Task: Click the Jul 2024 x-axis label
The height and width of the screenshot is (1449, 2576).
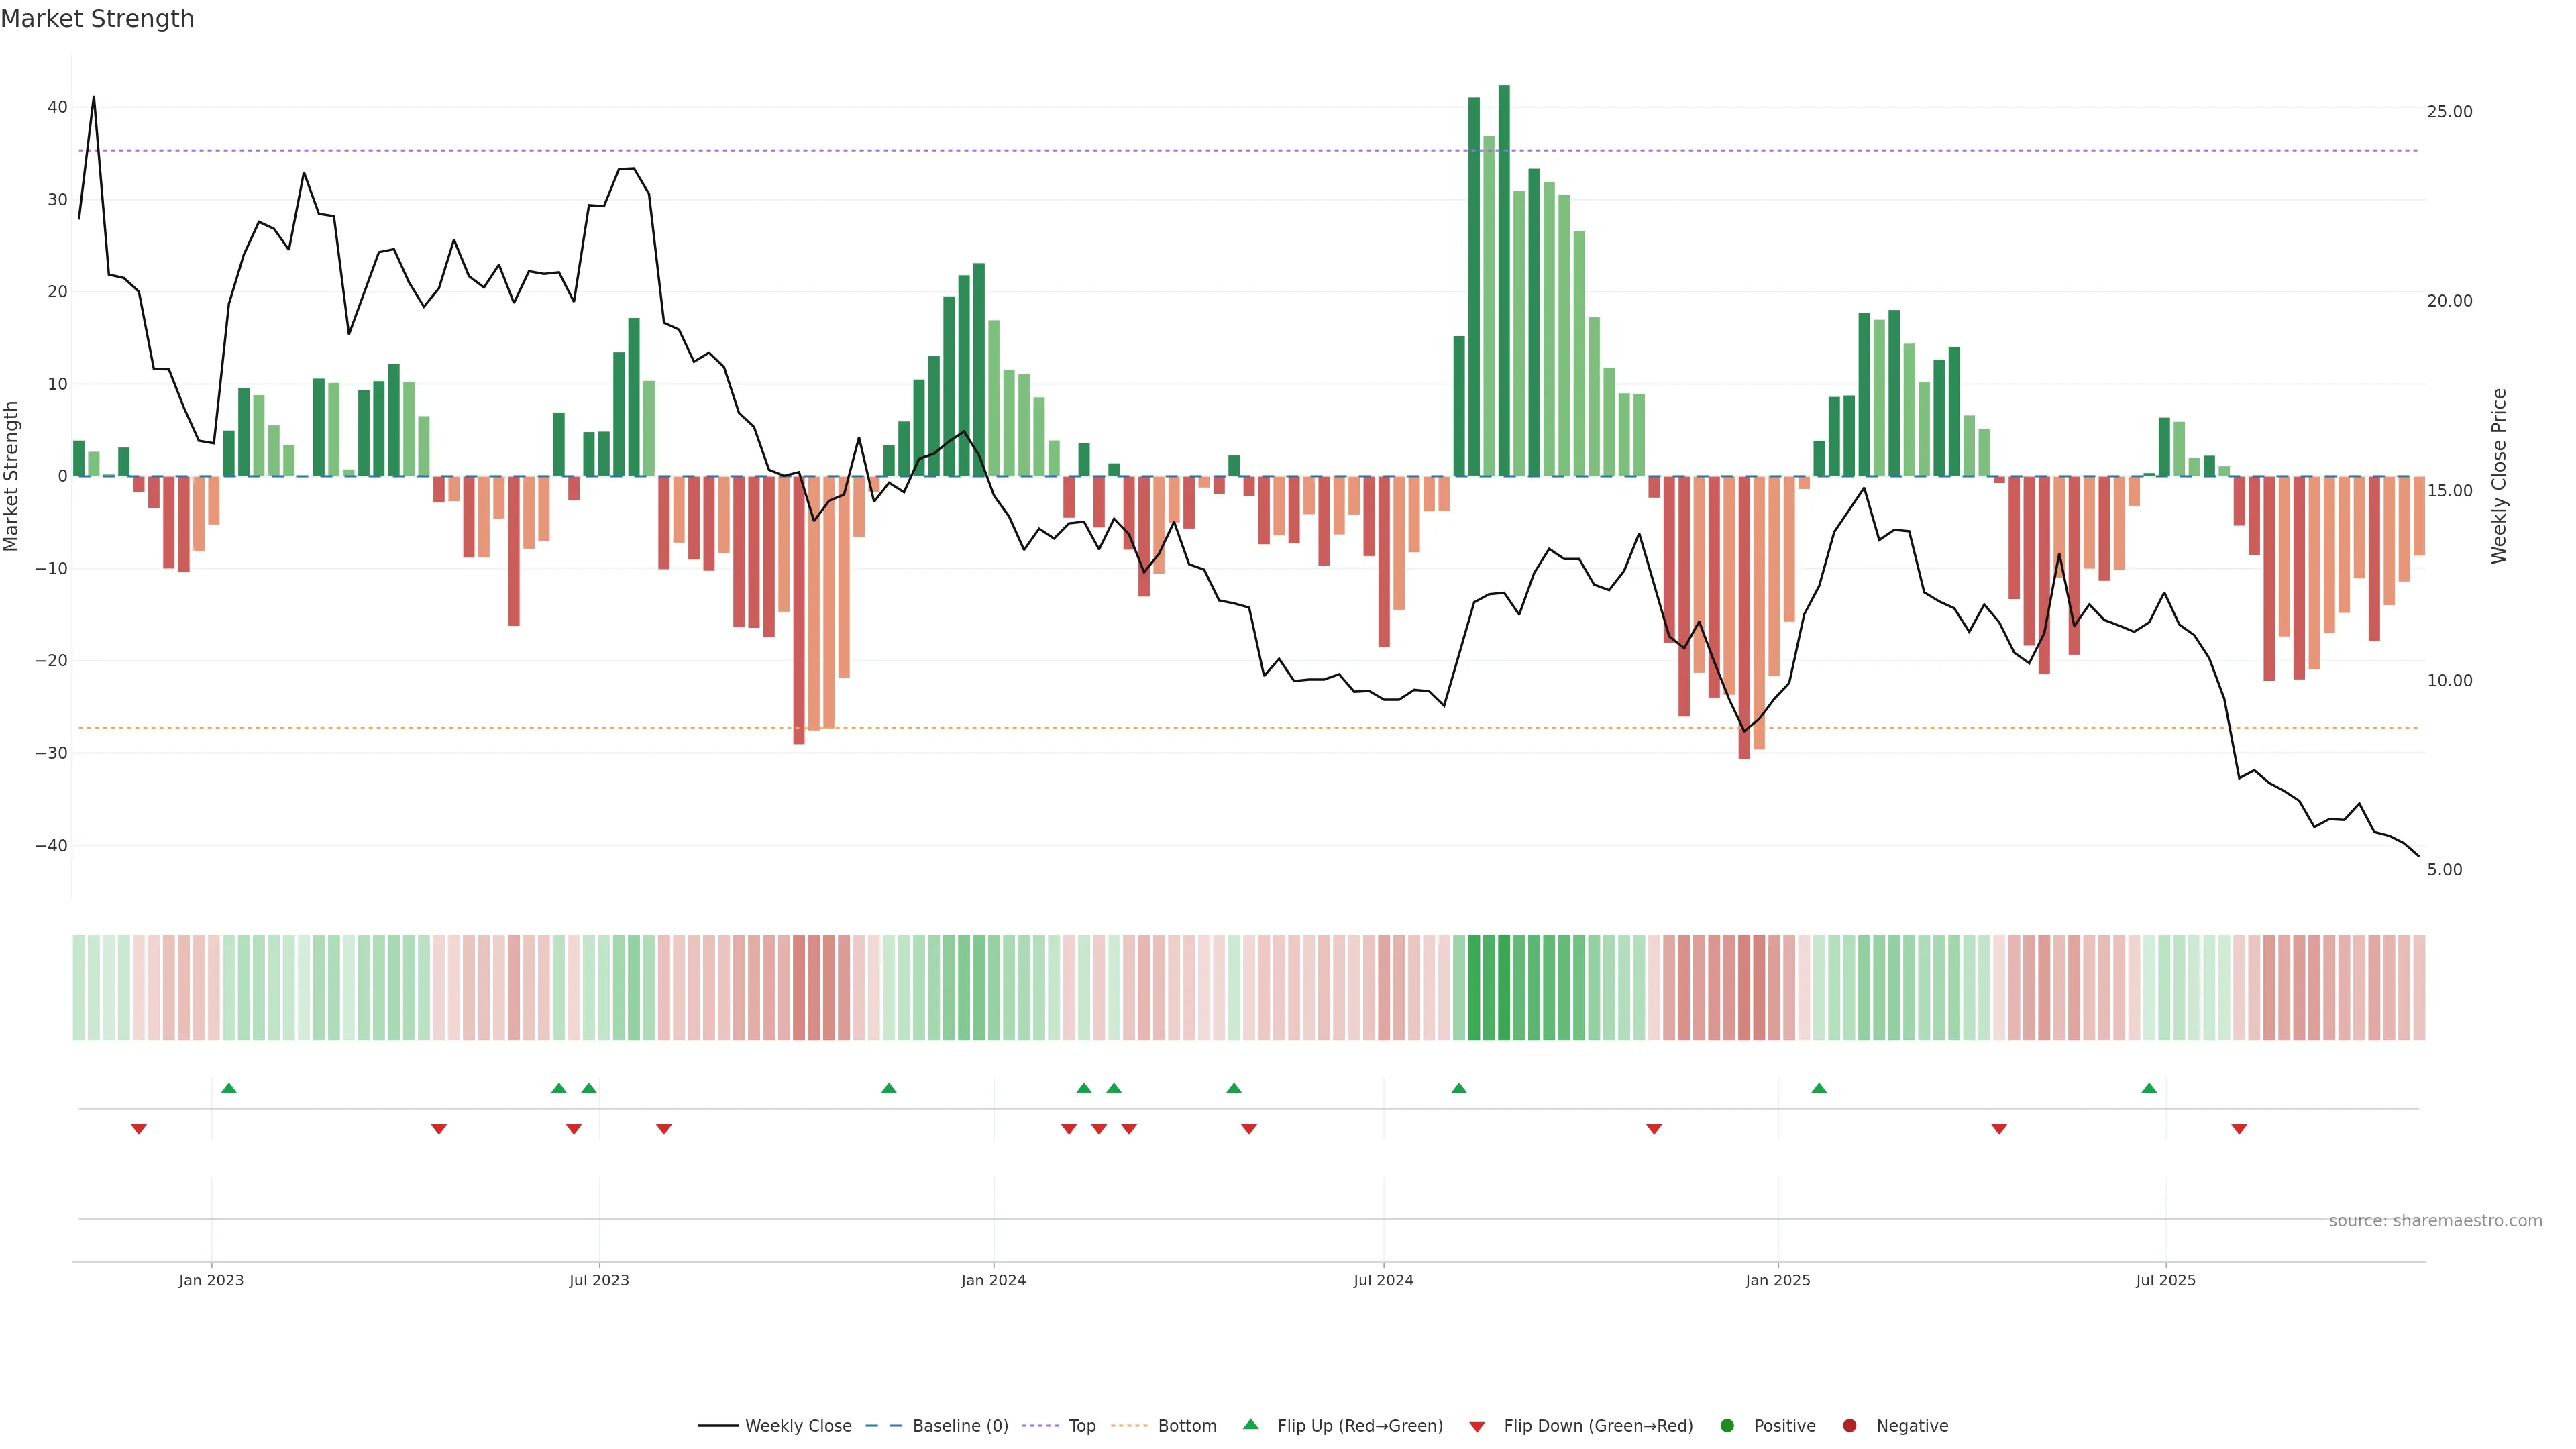Action: tap(1383, 1280)
